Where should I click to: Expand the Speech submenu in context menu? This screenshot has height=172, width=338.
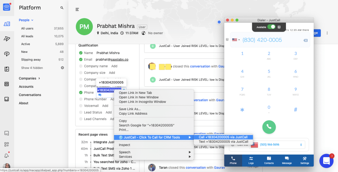pos(154,152)
